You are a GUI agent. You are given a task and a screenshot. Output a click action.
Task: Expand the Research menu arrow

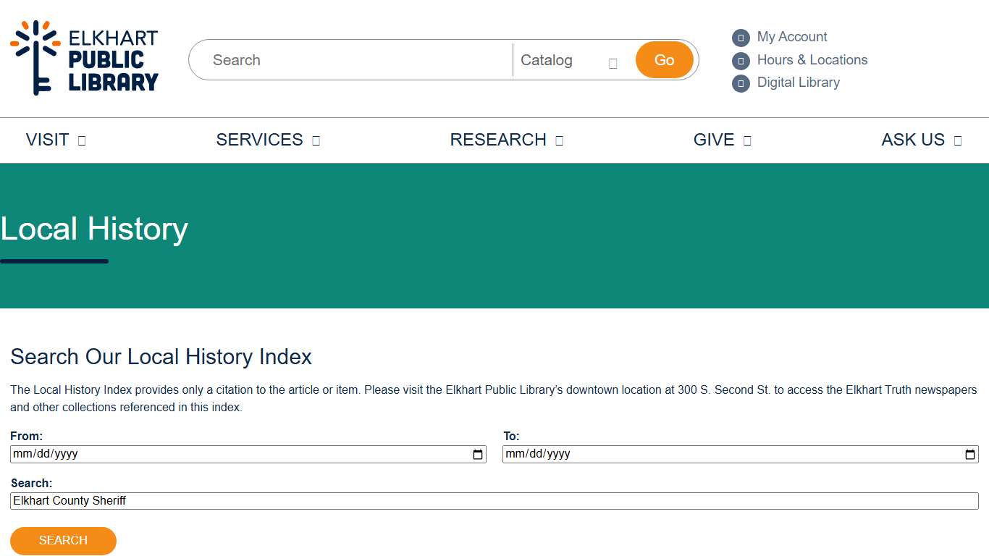click(559, 141)
